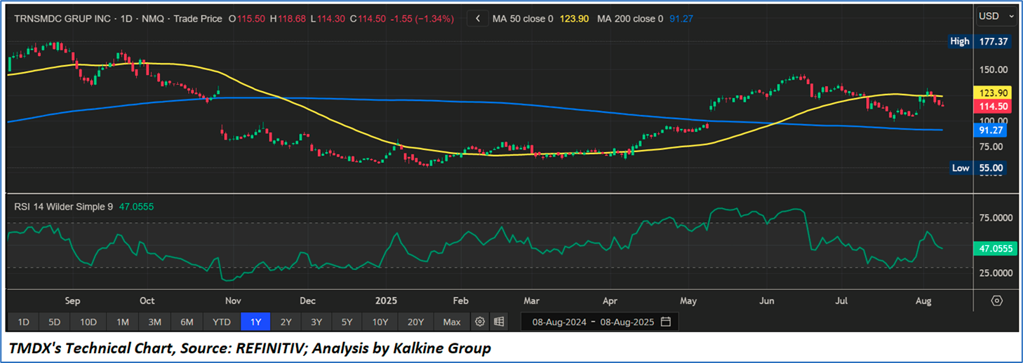Image resolution: width=1023 pixels, height=363 pixels.
Task: Select the MA 200 close indicator label
Action: tap(629, 19)
